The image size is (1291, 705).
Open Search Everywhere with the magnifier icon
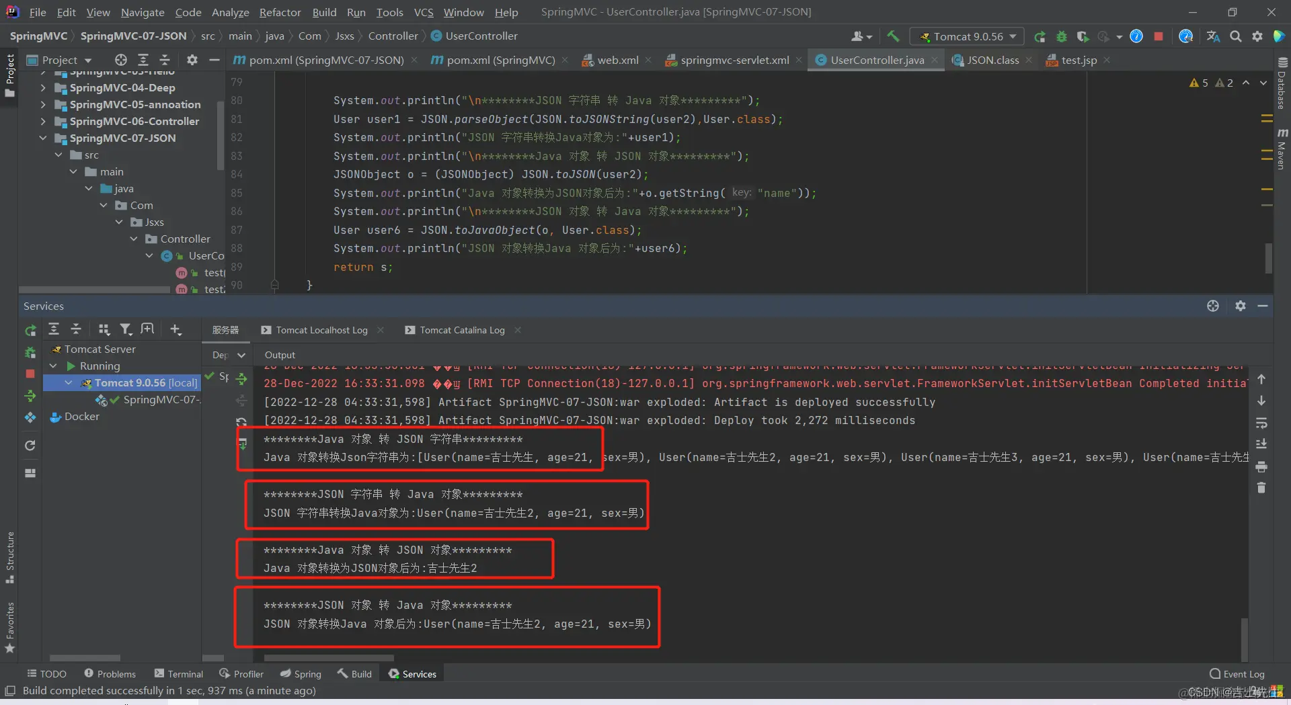coord(1236,36)
